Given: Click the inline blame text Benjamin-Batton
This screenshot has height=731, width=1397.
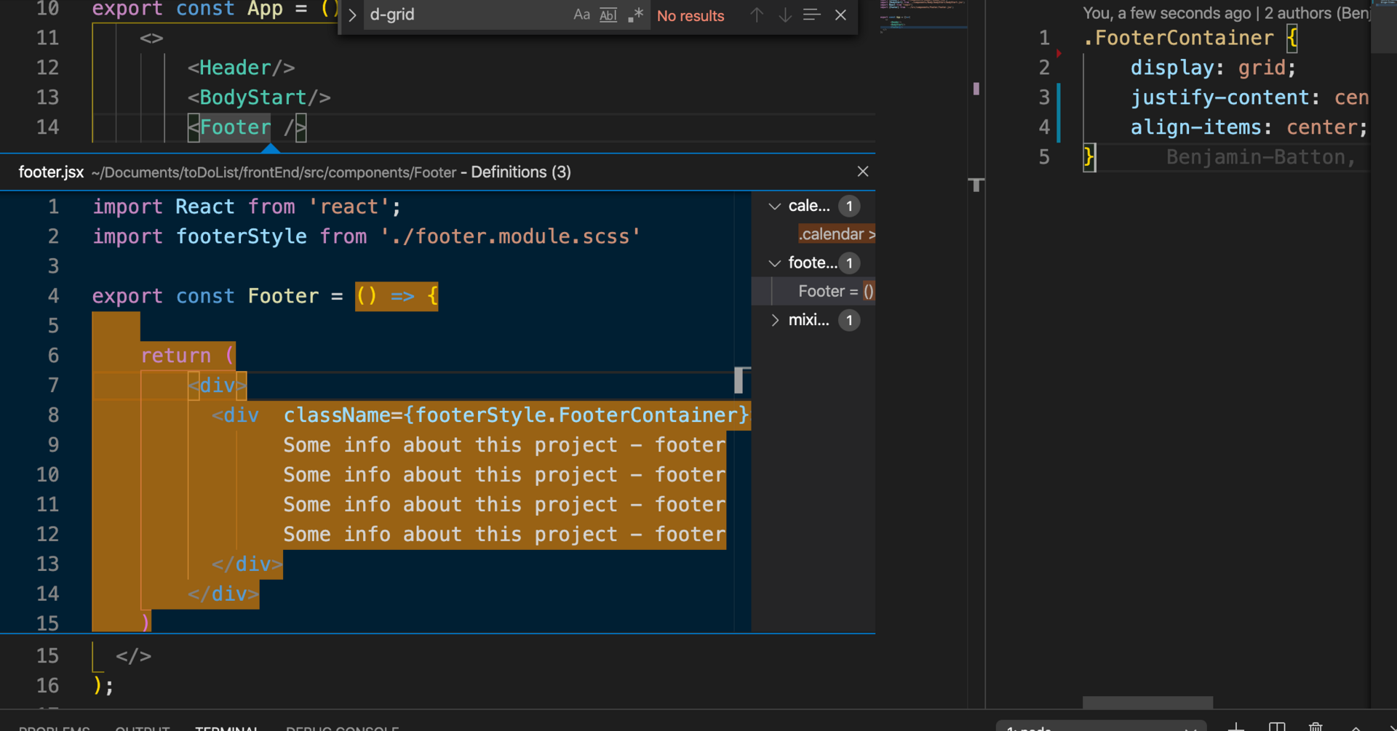Looking at the screenshot, I should pos(1261,157).
